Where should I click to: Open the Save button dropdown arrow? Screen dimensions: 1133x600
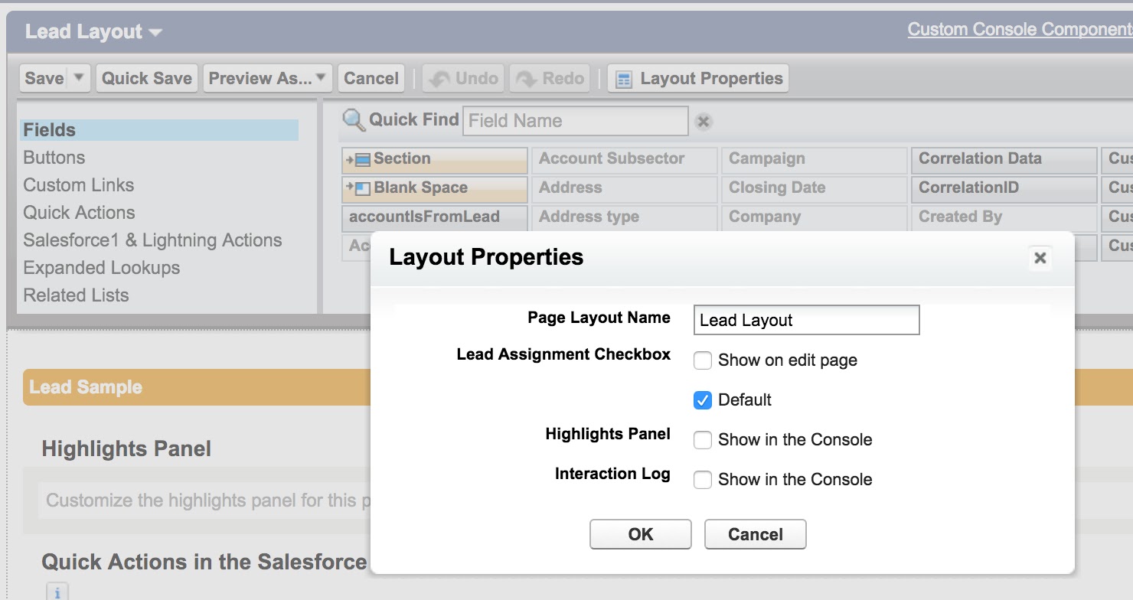tap(79, 78)
